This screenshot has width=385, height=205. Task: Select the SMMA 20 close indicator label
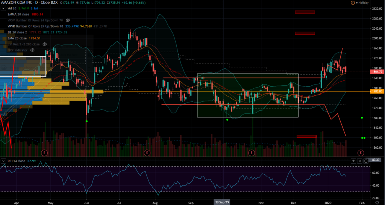pos(19,14)
